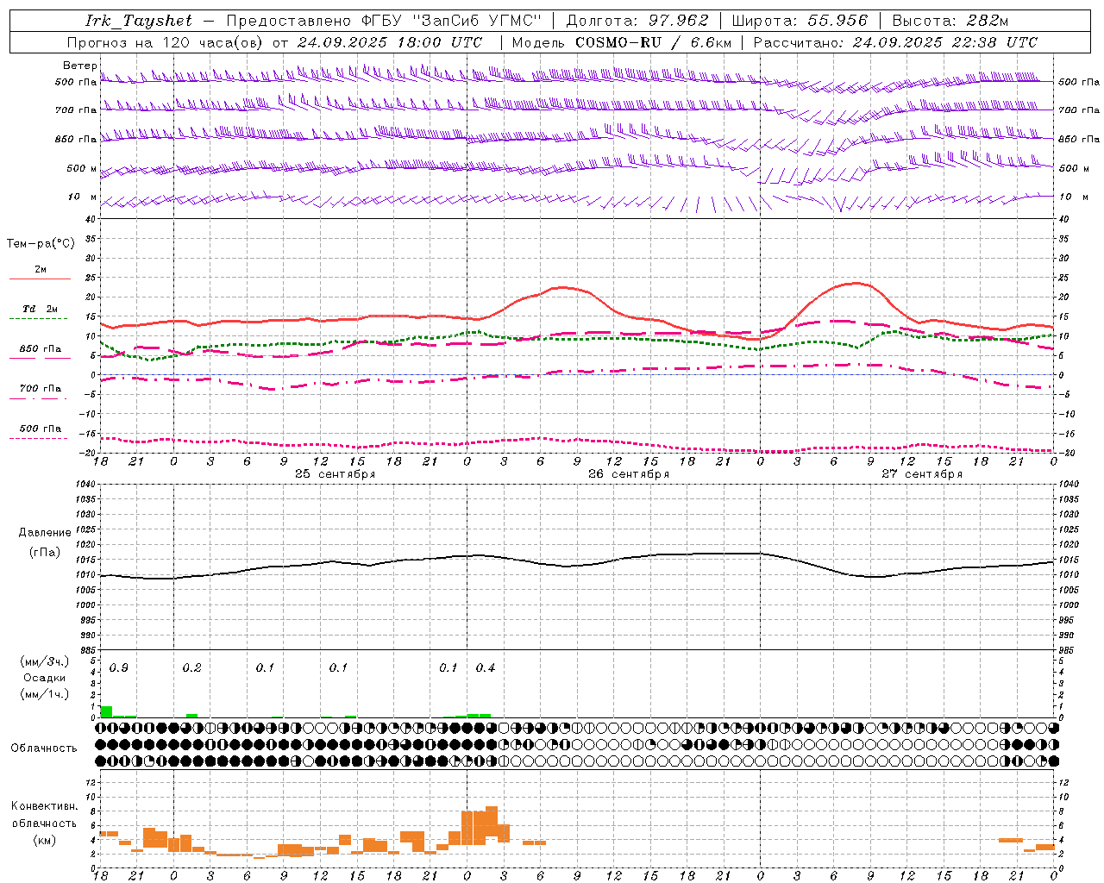This screenshot has width=1104, height=883.
Task: Click the forecast start 24.09.2025 18:00 UTC
Action: [x=390, y=42]
